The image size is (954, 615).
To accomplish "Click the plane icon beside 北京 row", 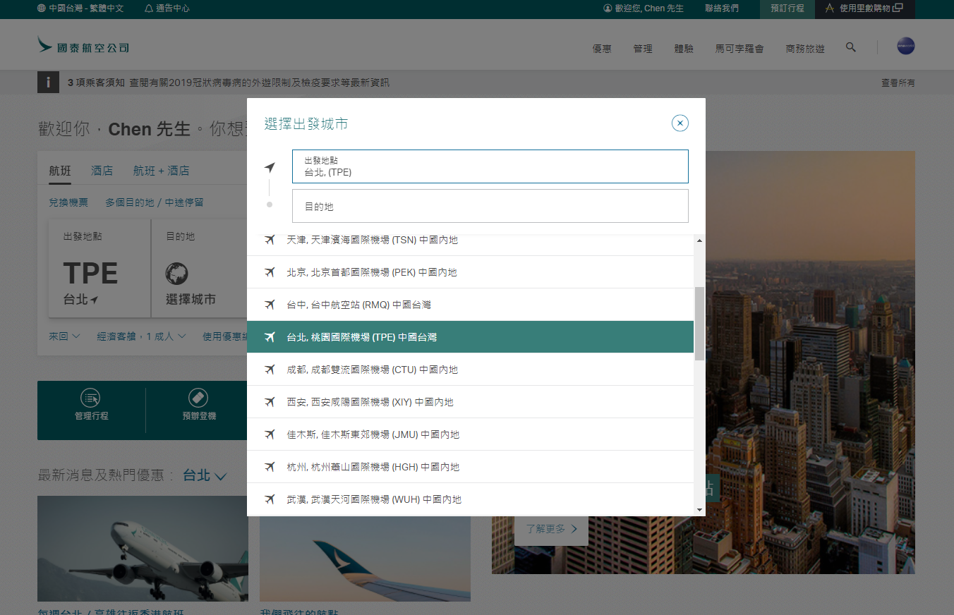I will 270,272.
